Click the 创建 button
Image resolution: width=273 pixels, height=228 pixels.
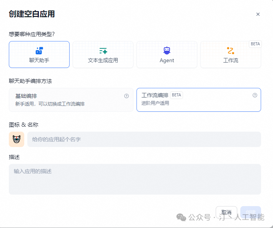point(251,212)
